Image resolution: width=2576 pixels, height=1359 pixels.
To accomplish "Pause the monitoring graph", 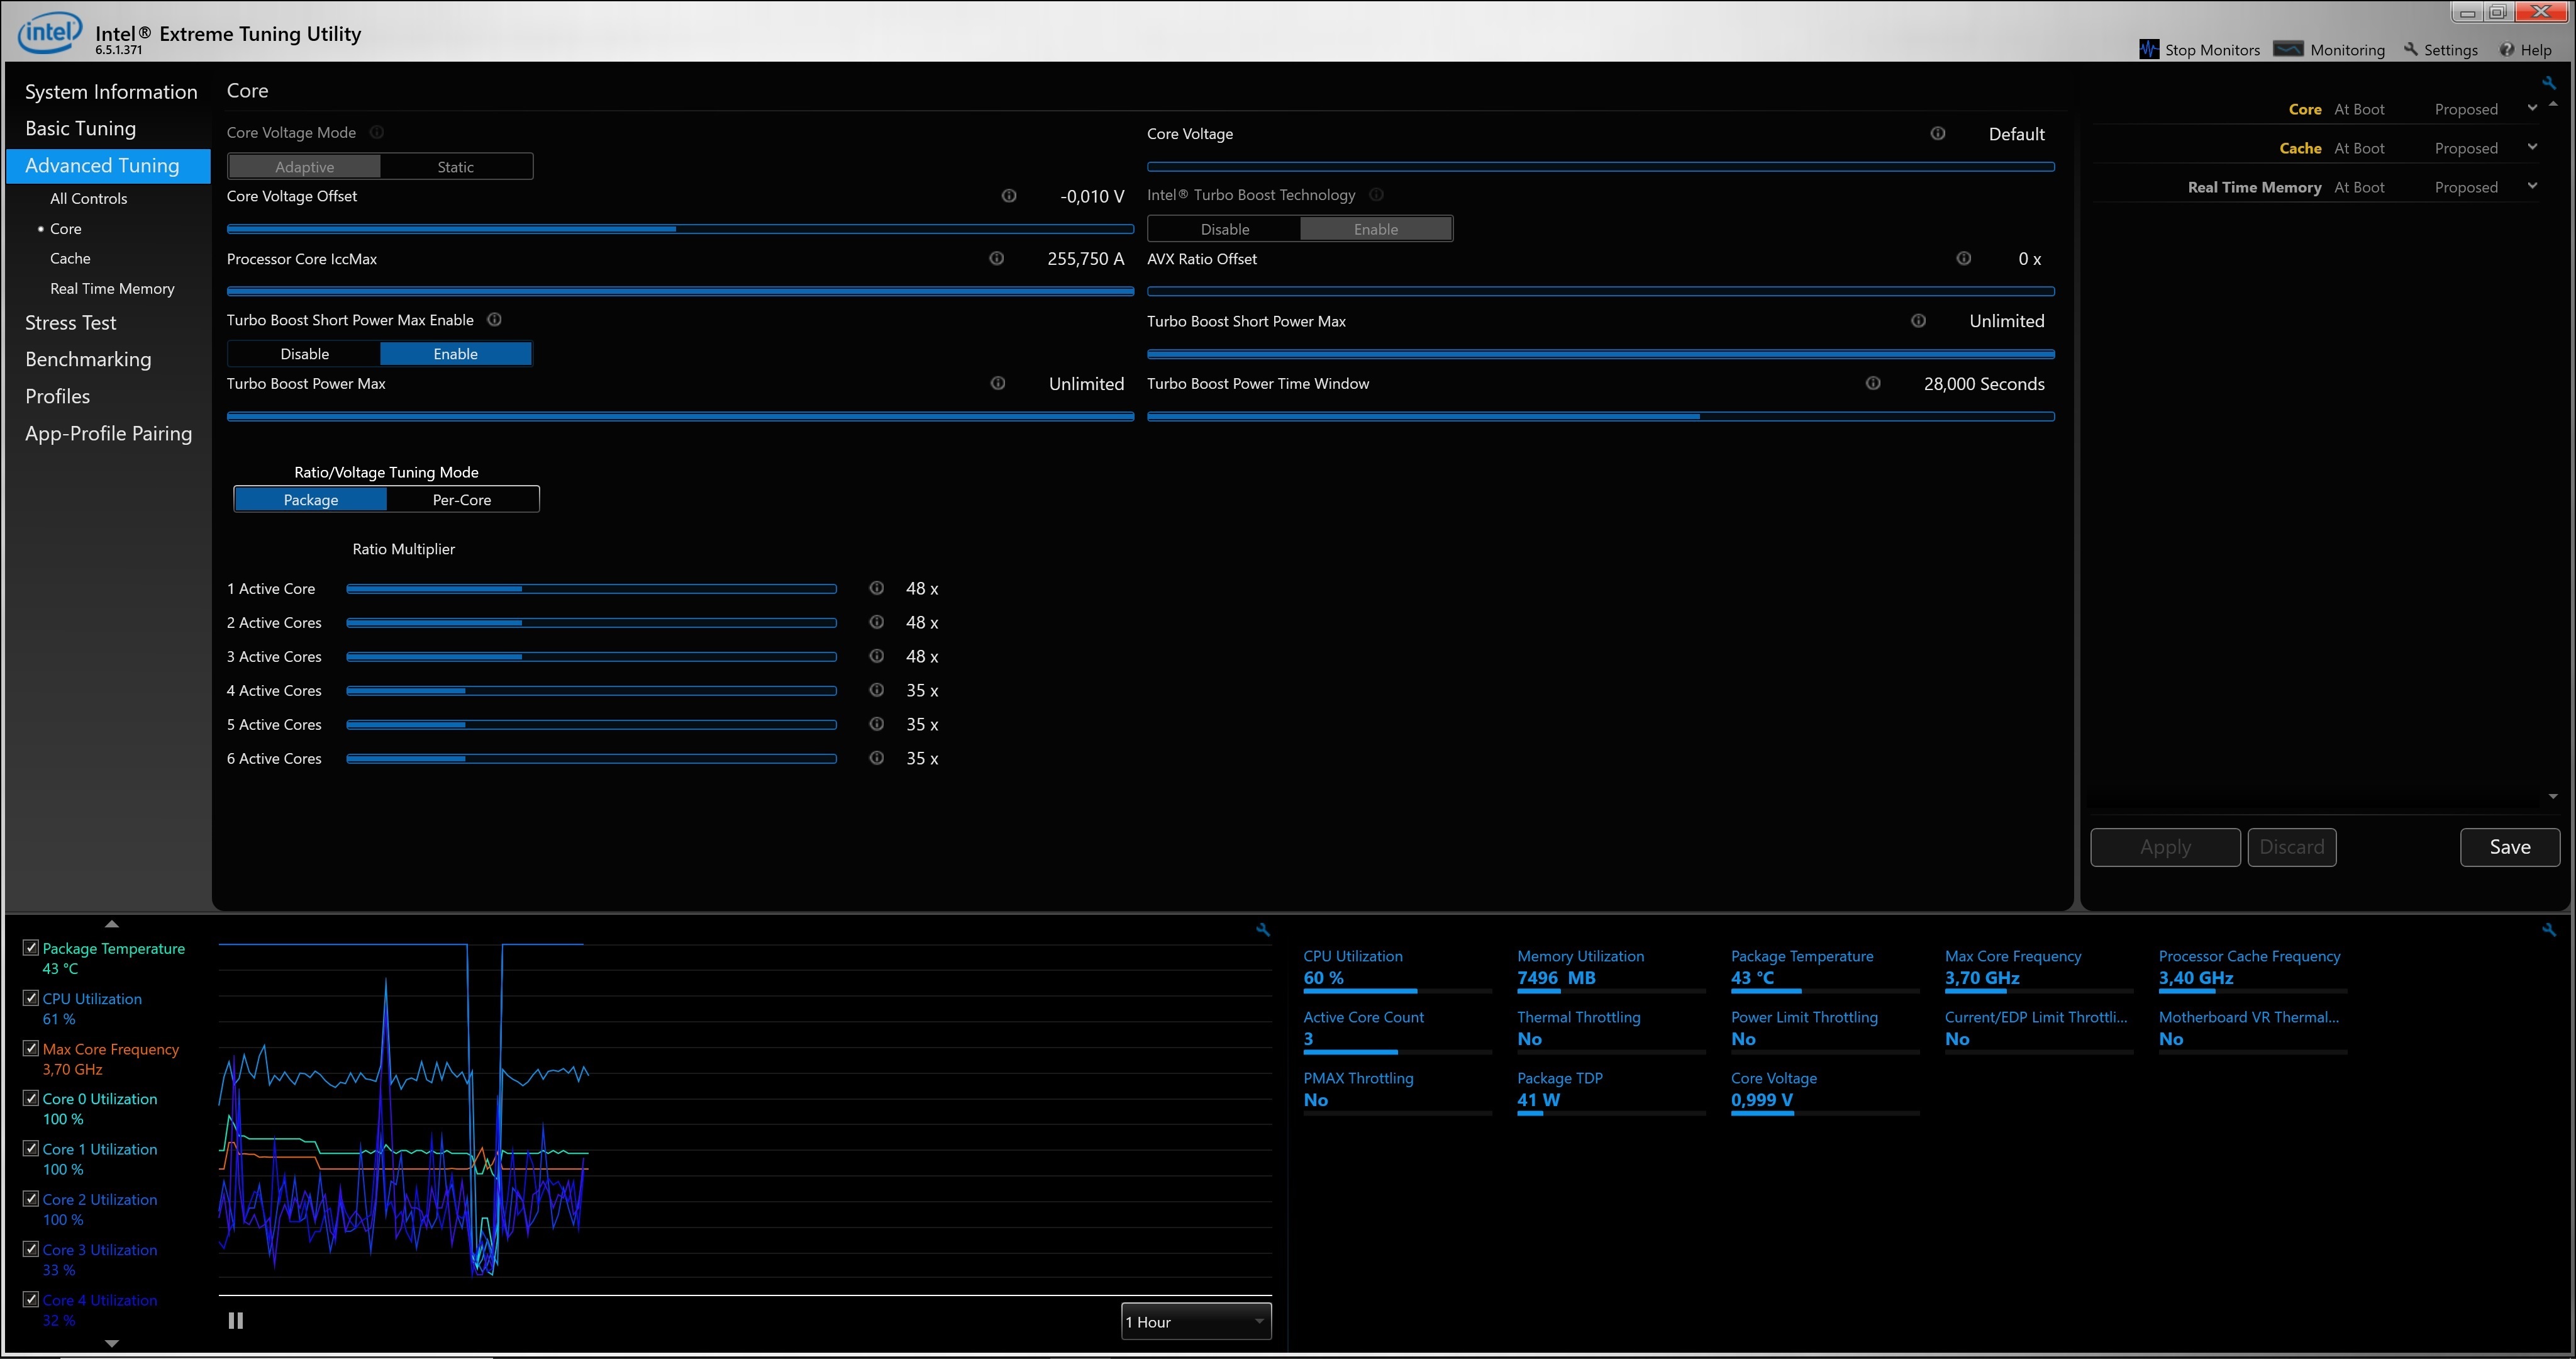I will pos(236,1321).
